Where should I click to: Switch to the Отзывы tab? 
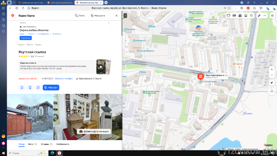pos(47,144)
